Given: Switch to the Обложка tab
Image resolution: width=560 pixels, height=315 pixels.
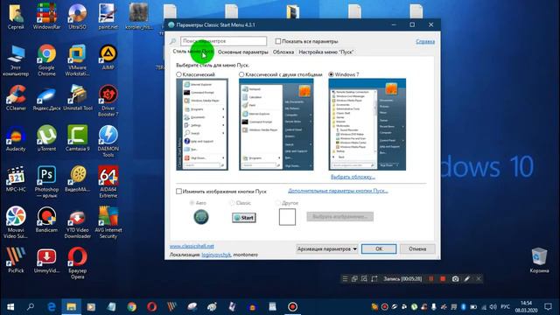Looking at the screenshot, I should coord(283,52).
